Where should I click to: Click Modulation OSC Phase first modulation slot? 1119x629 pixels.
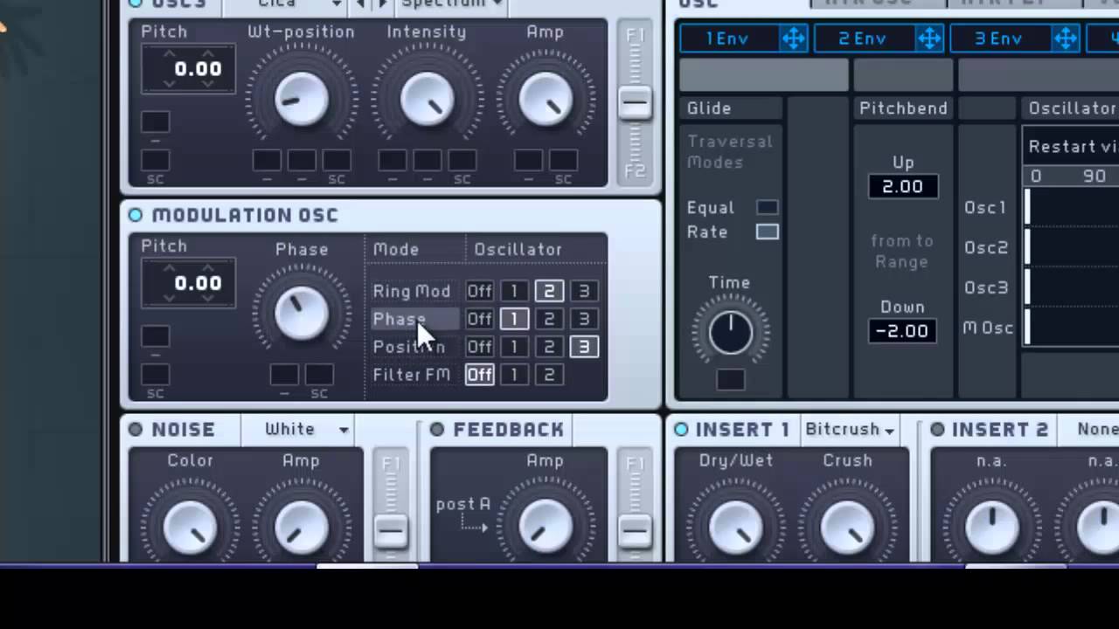[x=284, y=375]
